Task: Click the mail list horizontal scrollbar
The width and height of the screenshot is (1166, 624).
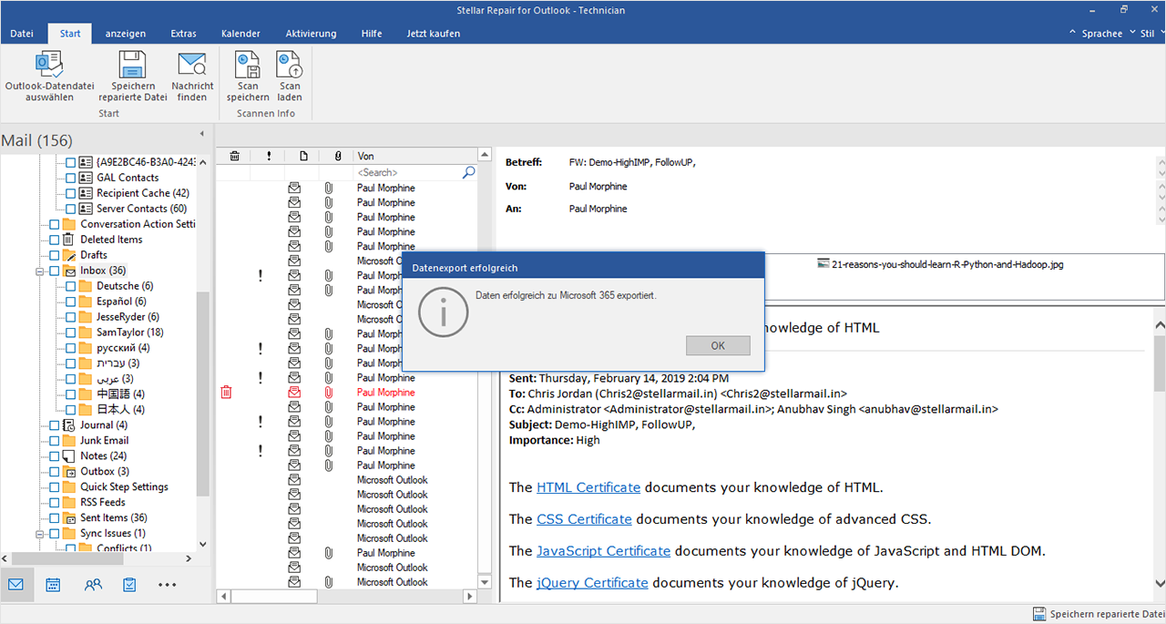Action: [x=273, y=597]
